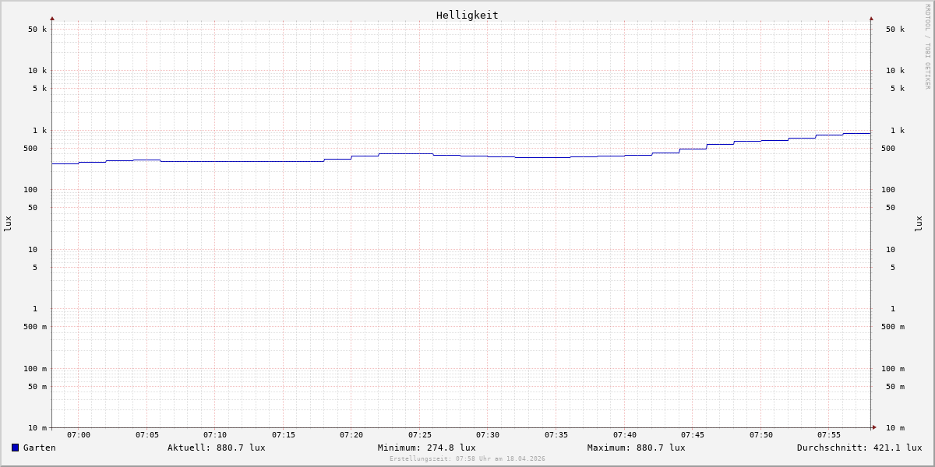Viewport: 935px width, 467px height.
Task: Click the left-side lux axis title
Action: 8,224
